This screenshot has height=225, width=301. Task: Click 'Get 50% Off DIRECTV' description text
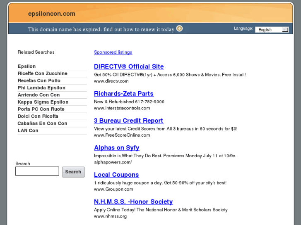point(170,75)
